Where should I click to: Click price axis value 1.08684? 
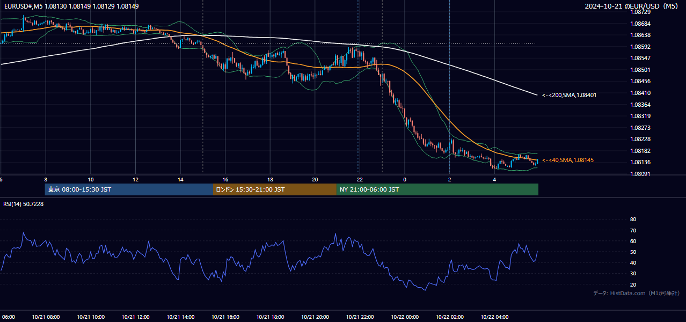click(x=640, y=24)
